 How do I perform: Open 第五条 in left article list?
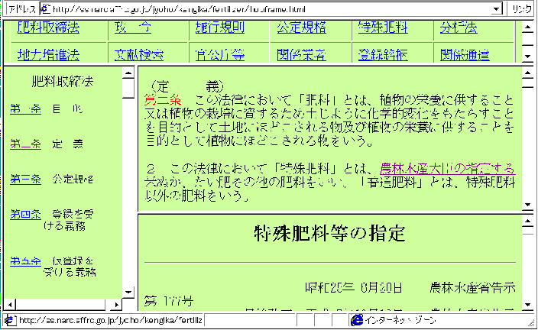26,261
